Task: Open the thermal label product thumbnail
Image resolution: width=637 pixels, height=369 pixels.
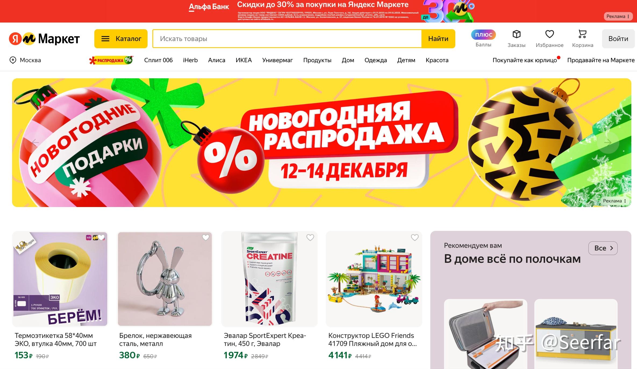Action: coord(60,279)
